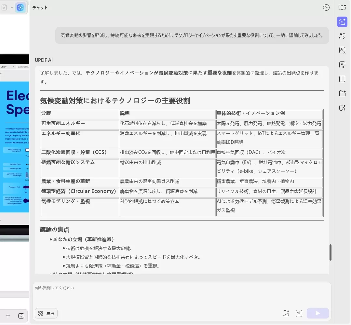Click the bullet 技術は危機を解決する最大の鍵
The image size is (351, 325).
[99, 248]
